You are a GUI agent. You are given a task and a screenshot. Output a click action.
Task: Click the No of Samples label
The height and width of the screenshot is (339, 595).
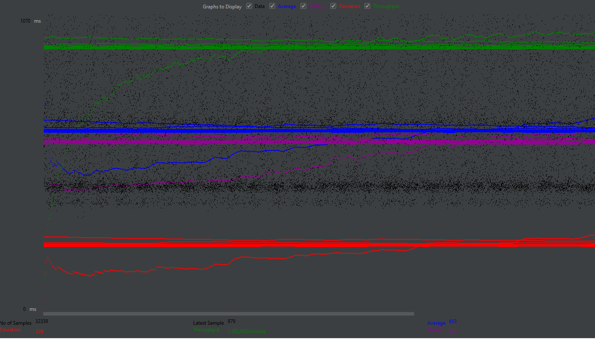pyautogui.click(x=16, y=323)
